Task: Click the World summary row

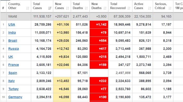Action: coord(92,16)
